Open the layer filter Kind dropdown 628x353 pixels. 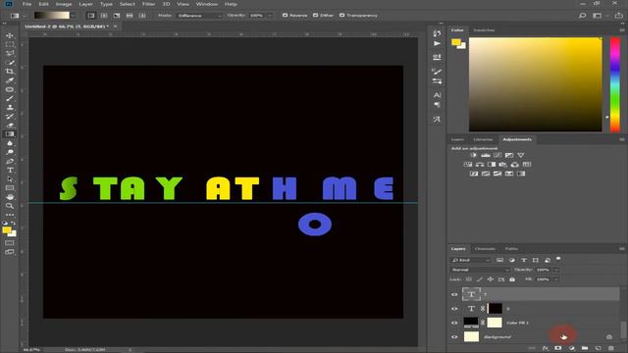(x=471, y=260)
